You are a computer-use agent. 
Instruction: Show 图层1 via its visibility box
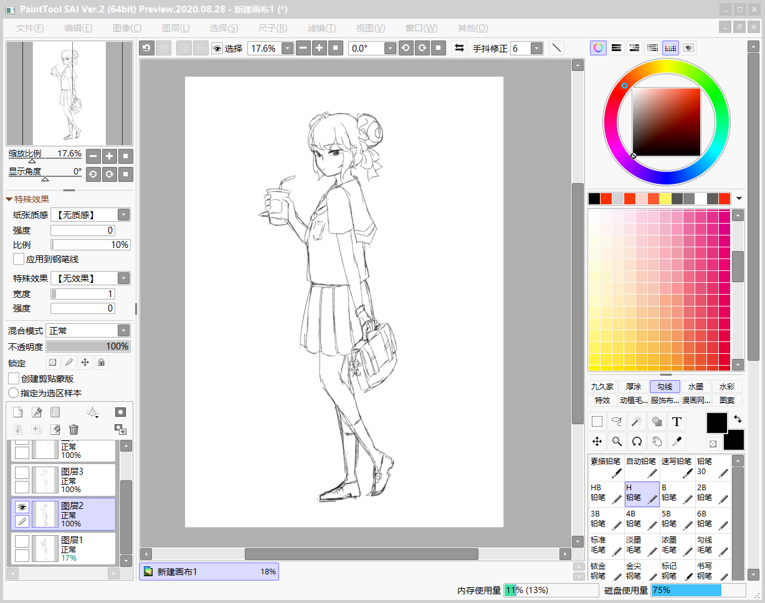tap(22, 541)
